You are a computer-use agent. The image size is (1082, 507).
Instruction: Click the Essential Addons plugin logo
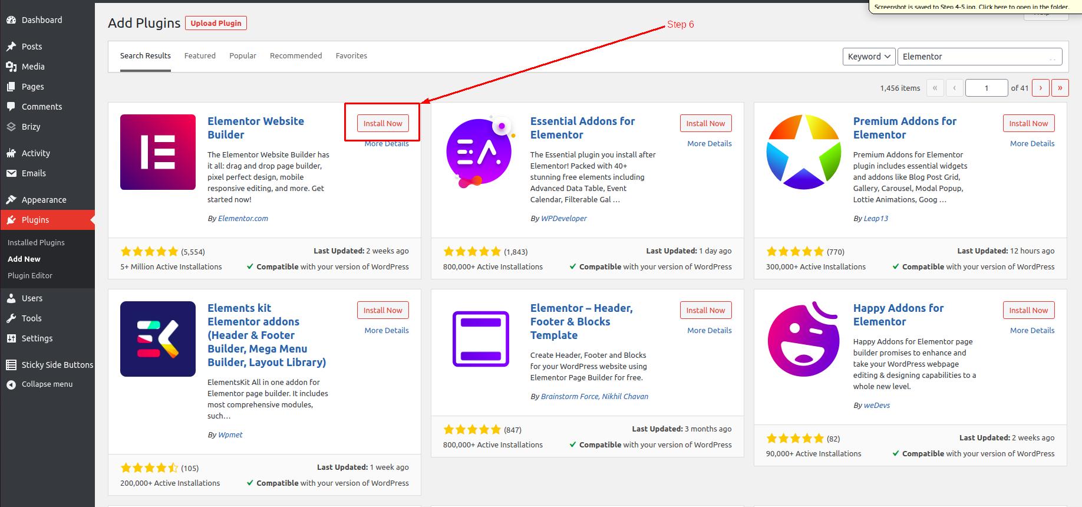pyautogui.click(x=480, y=152)
